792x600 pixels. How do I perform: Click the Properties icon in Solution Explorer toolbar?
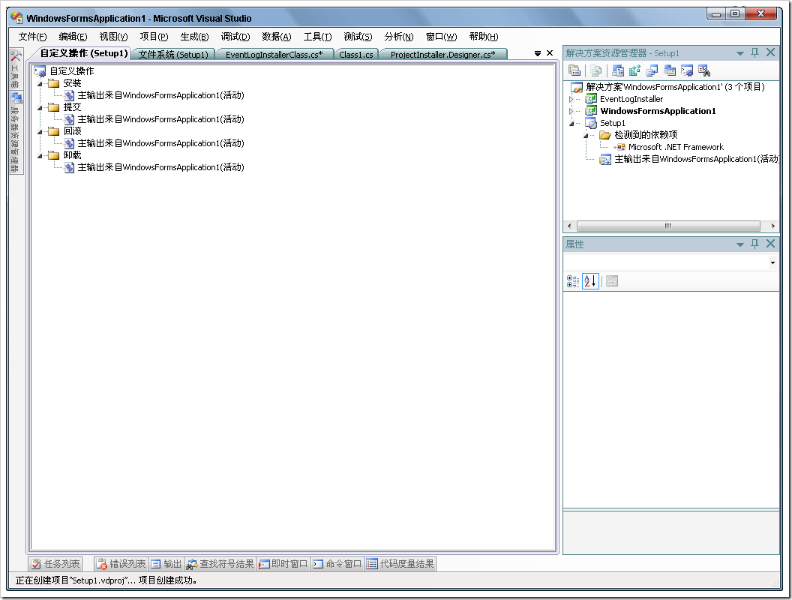574,70
